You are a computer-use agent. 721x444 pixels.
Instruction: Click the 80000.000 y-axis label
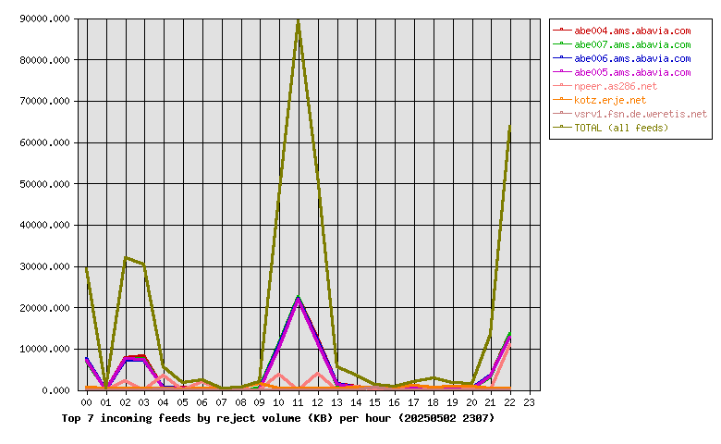[x=44, y=60]
